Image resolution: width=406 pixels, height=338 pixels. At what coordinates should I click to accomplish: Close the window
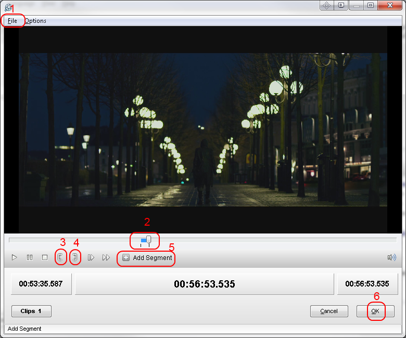(x=390, y=5)
